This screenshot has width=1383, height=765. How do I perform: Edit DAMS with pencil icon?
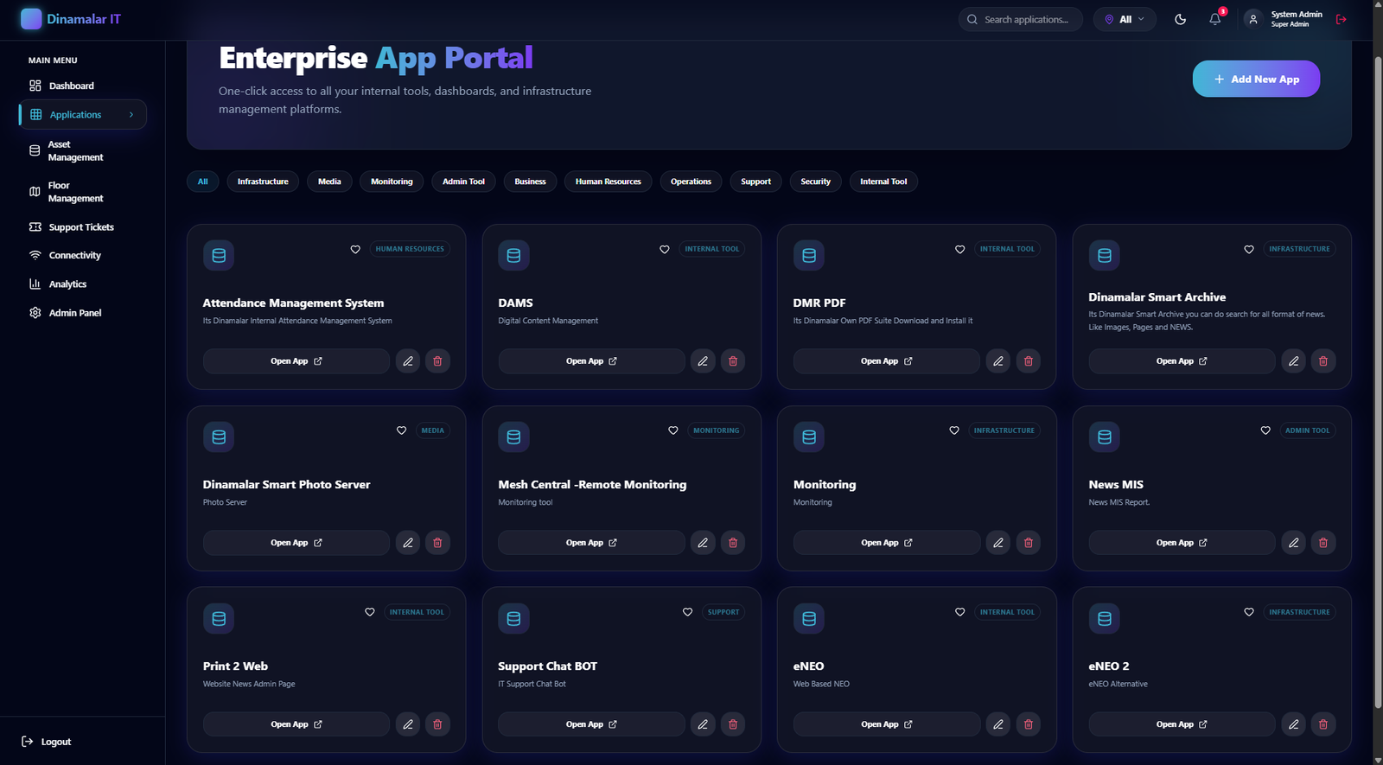click(x=703, y=361)
